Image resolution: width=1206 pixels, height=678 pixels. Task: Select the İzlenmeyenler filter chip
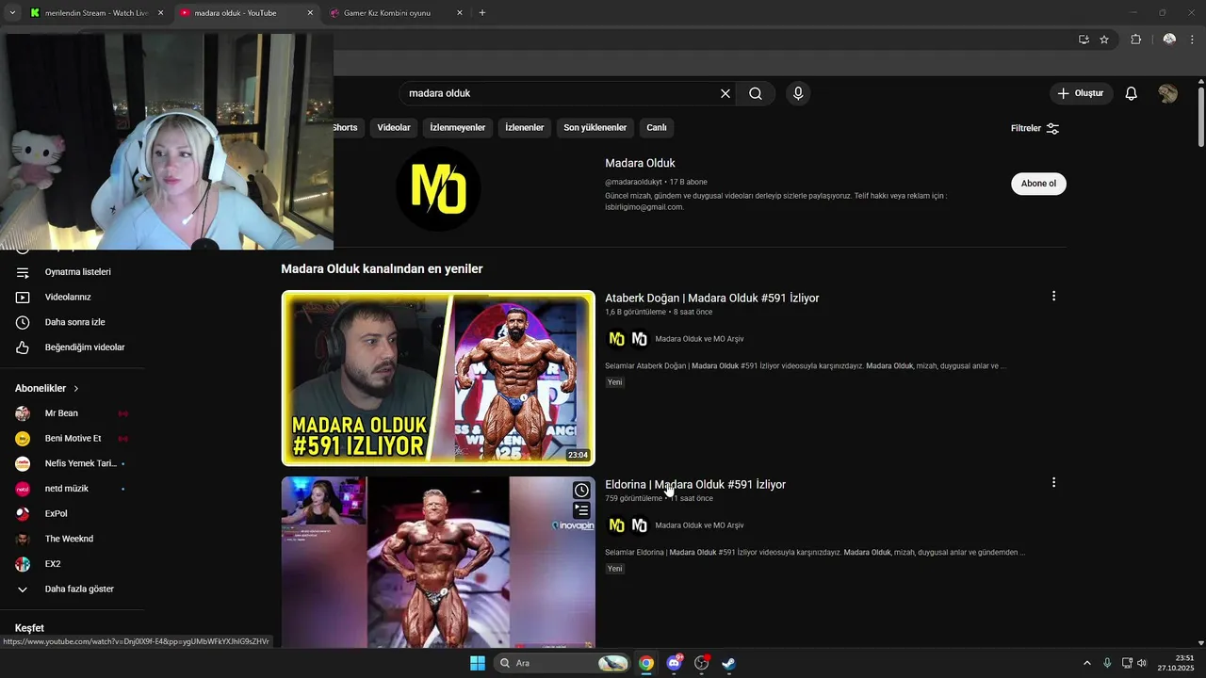pyautogui.click(x=458, y=127)
